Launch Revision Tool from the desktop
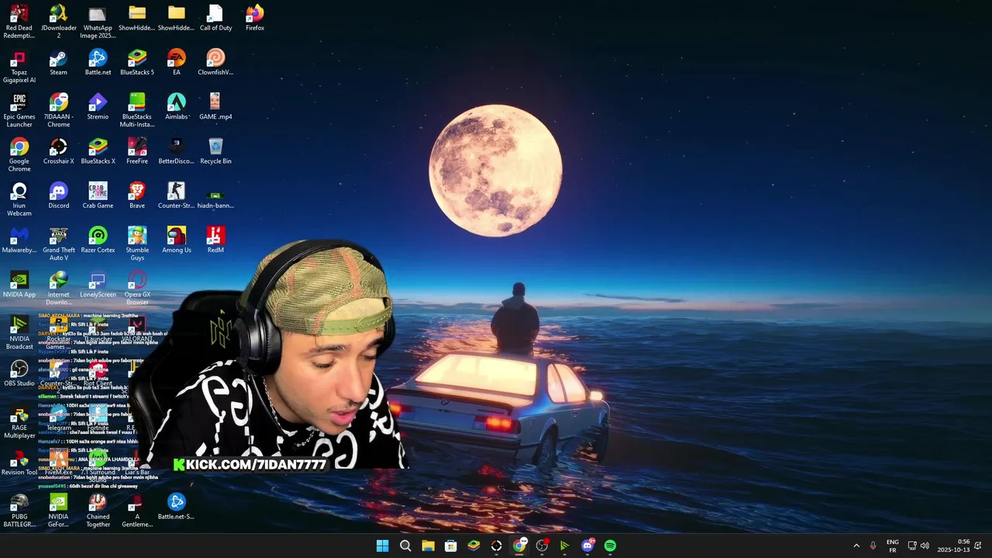 point(19,462)
